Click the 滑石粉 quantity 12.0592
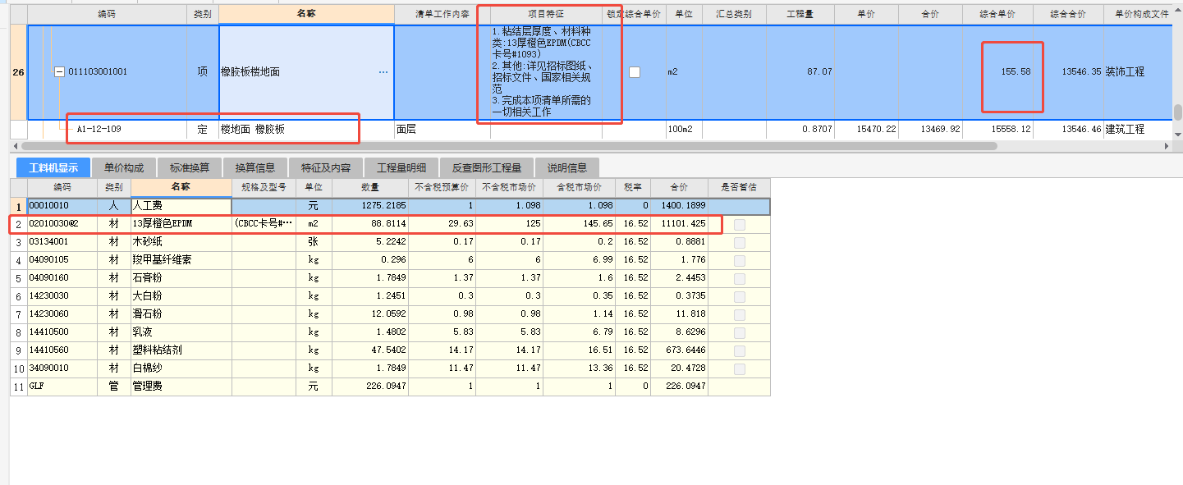The image size is (1183, 485). click(x=370, y=314)
